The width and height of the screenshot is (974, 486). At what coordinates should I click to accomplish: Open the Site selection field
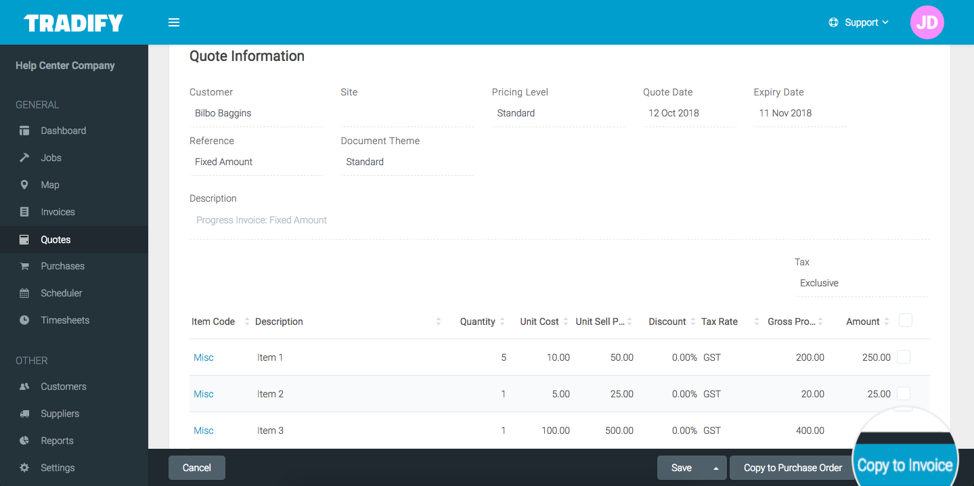[x=407, y=113]
